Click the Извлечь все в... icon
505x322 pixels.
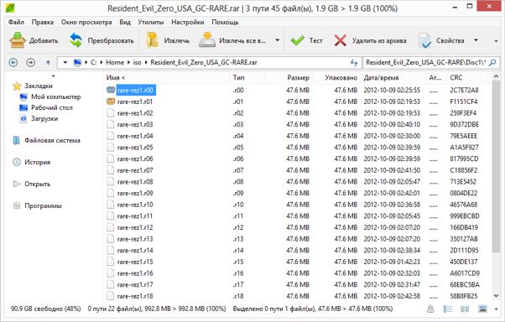[x=207, y=40]
